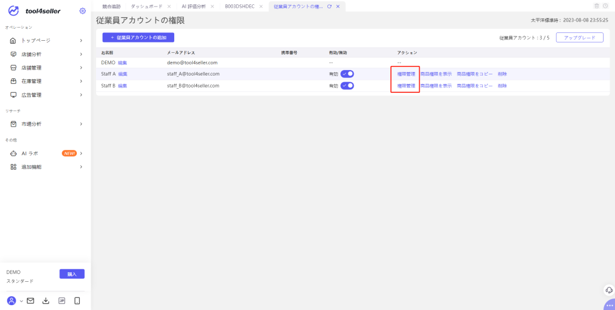Expand the 在庫管理 menu chevron
Screen dimensions: 615x310
coord(81,81)
